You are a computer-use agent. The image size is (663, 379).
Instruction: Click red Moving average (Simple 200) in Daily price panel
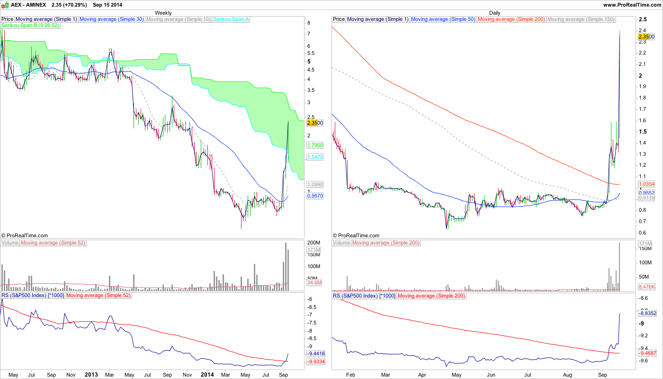512,19
